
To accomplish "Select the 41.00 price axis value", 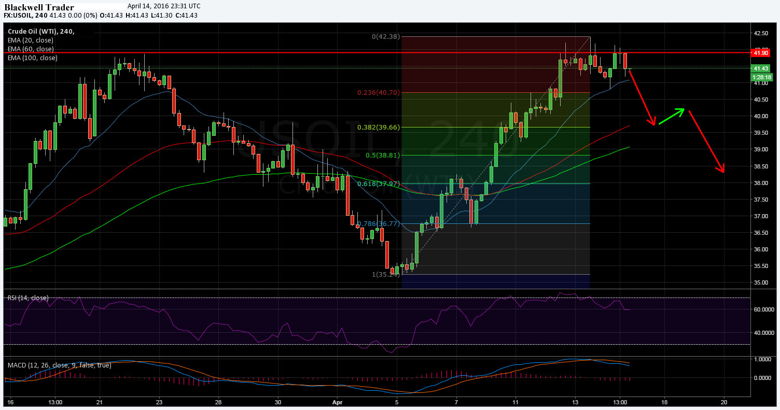I will click(761, 83).
